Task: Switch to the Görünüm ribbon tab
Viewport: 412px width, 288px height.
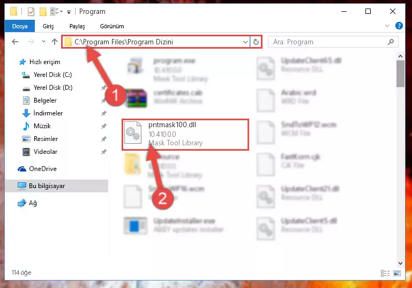Action: click(x=112, y=26)
